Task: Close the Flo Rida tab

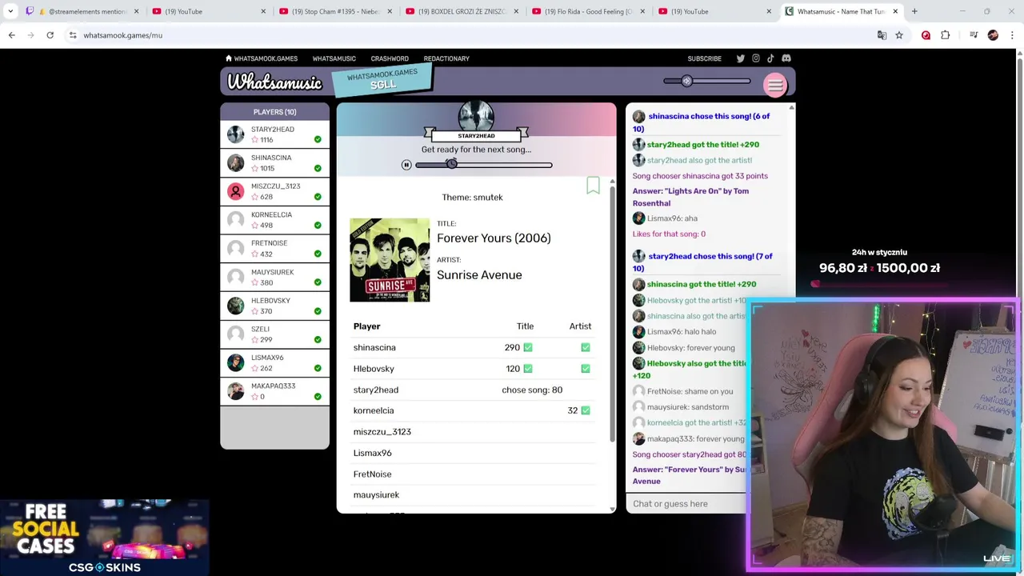Action: click(x=642, y=11)
